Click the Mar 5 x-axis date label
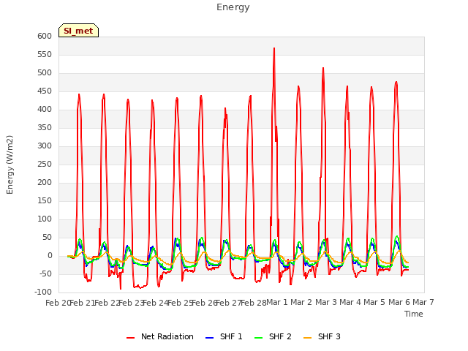The height and width of the screenshot is (351, 468). (374, 303)
